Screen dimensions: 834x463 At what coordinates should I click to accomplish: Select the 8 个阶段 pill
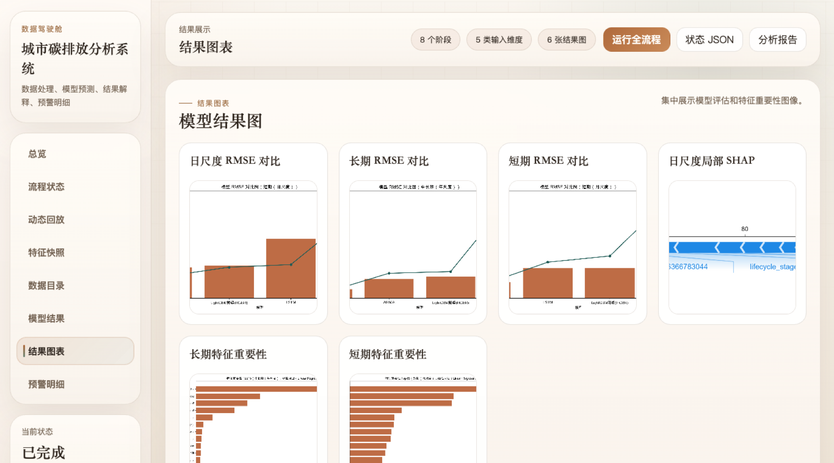(x=436, y=40)
